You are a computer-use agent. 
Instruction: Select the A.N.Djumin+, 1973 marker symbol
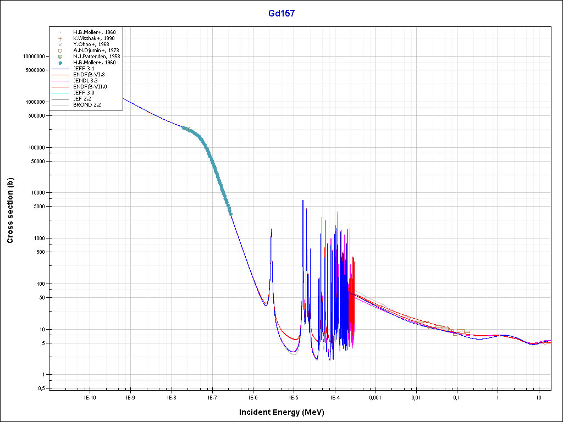(x=60, y=51)
